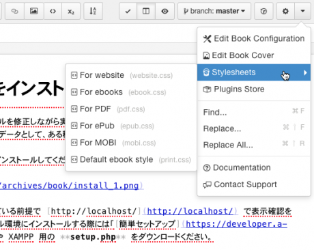Viewport: 314px width, 250px height.
Task: Select Edit Book Configuration
Action: (254, 39)
